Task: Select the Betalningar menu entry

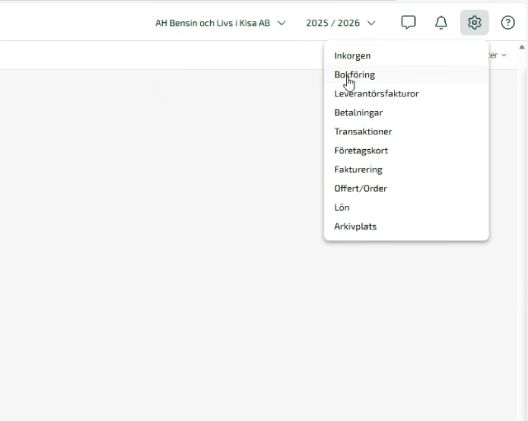Action: [x=358, y=112]
